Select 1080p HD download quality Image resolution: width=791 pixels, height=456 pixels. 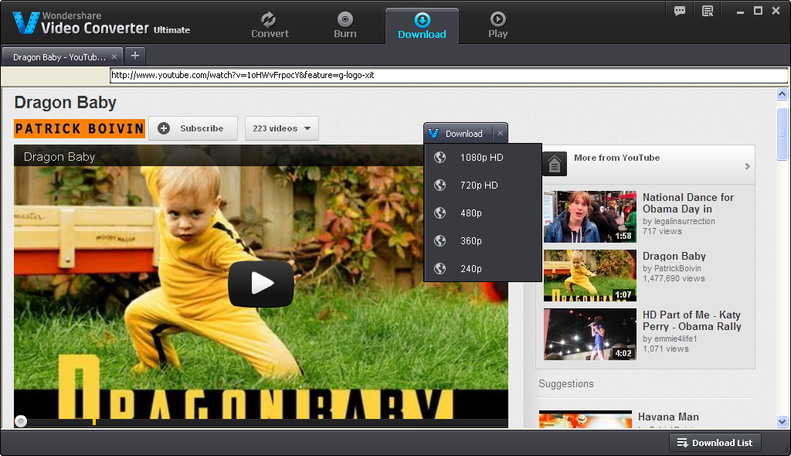click(x=481, y=158)
